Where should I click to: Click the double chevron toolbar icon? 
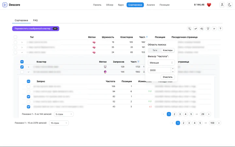[x=214, y=29]
